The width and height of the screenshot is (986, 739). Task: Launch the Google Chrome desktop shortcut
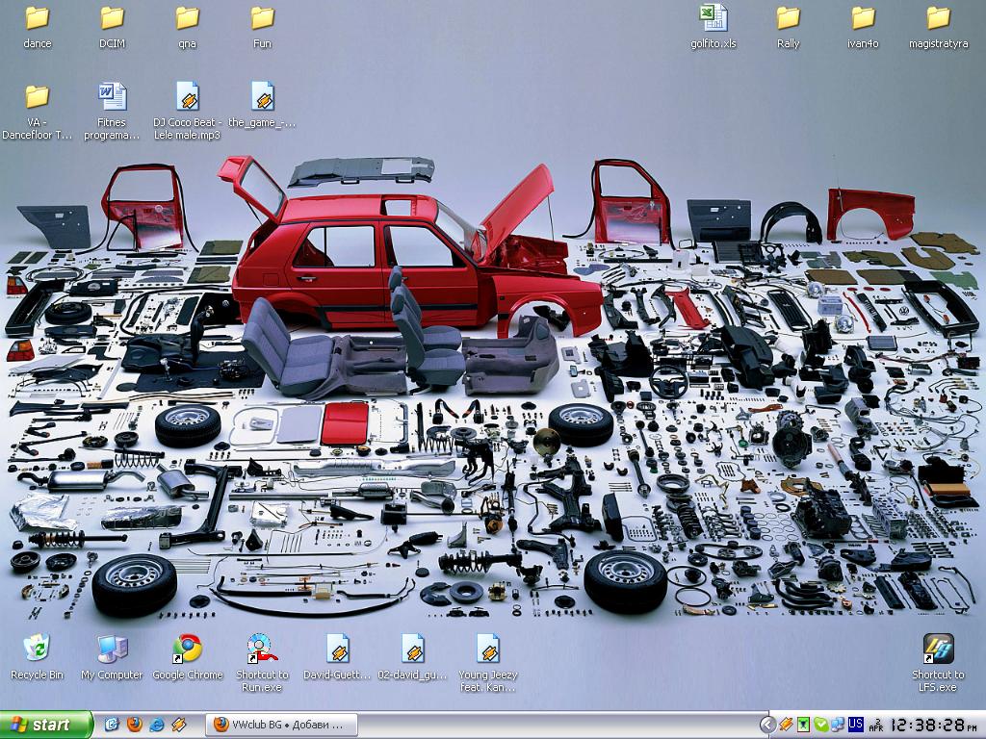point(187,649)
